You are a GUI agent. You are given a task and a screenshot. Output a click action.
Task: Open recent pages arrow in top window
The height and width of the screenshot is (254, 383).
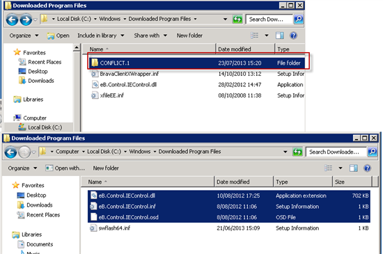coord(36,19)
